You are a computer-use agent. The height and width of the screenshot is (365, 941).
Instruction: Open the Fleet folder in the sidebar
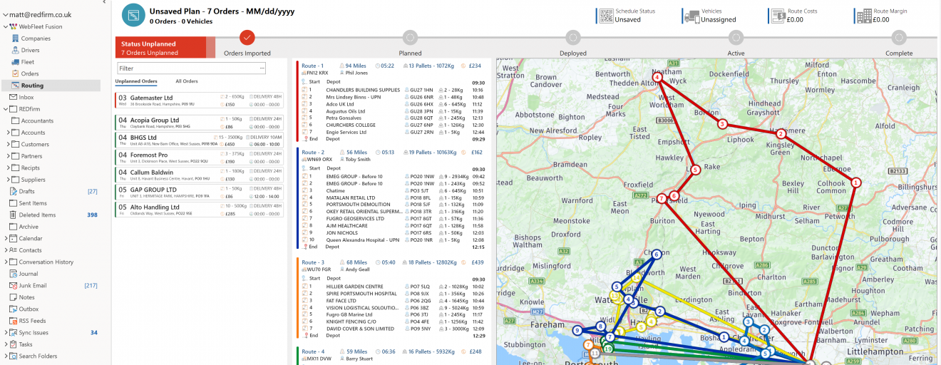coord(27,62)
